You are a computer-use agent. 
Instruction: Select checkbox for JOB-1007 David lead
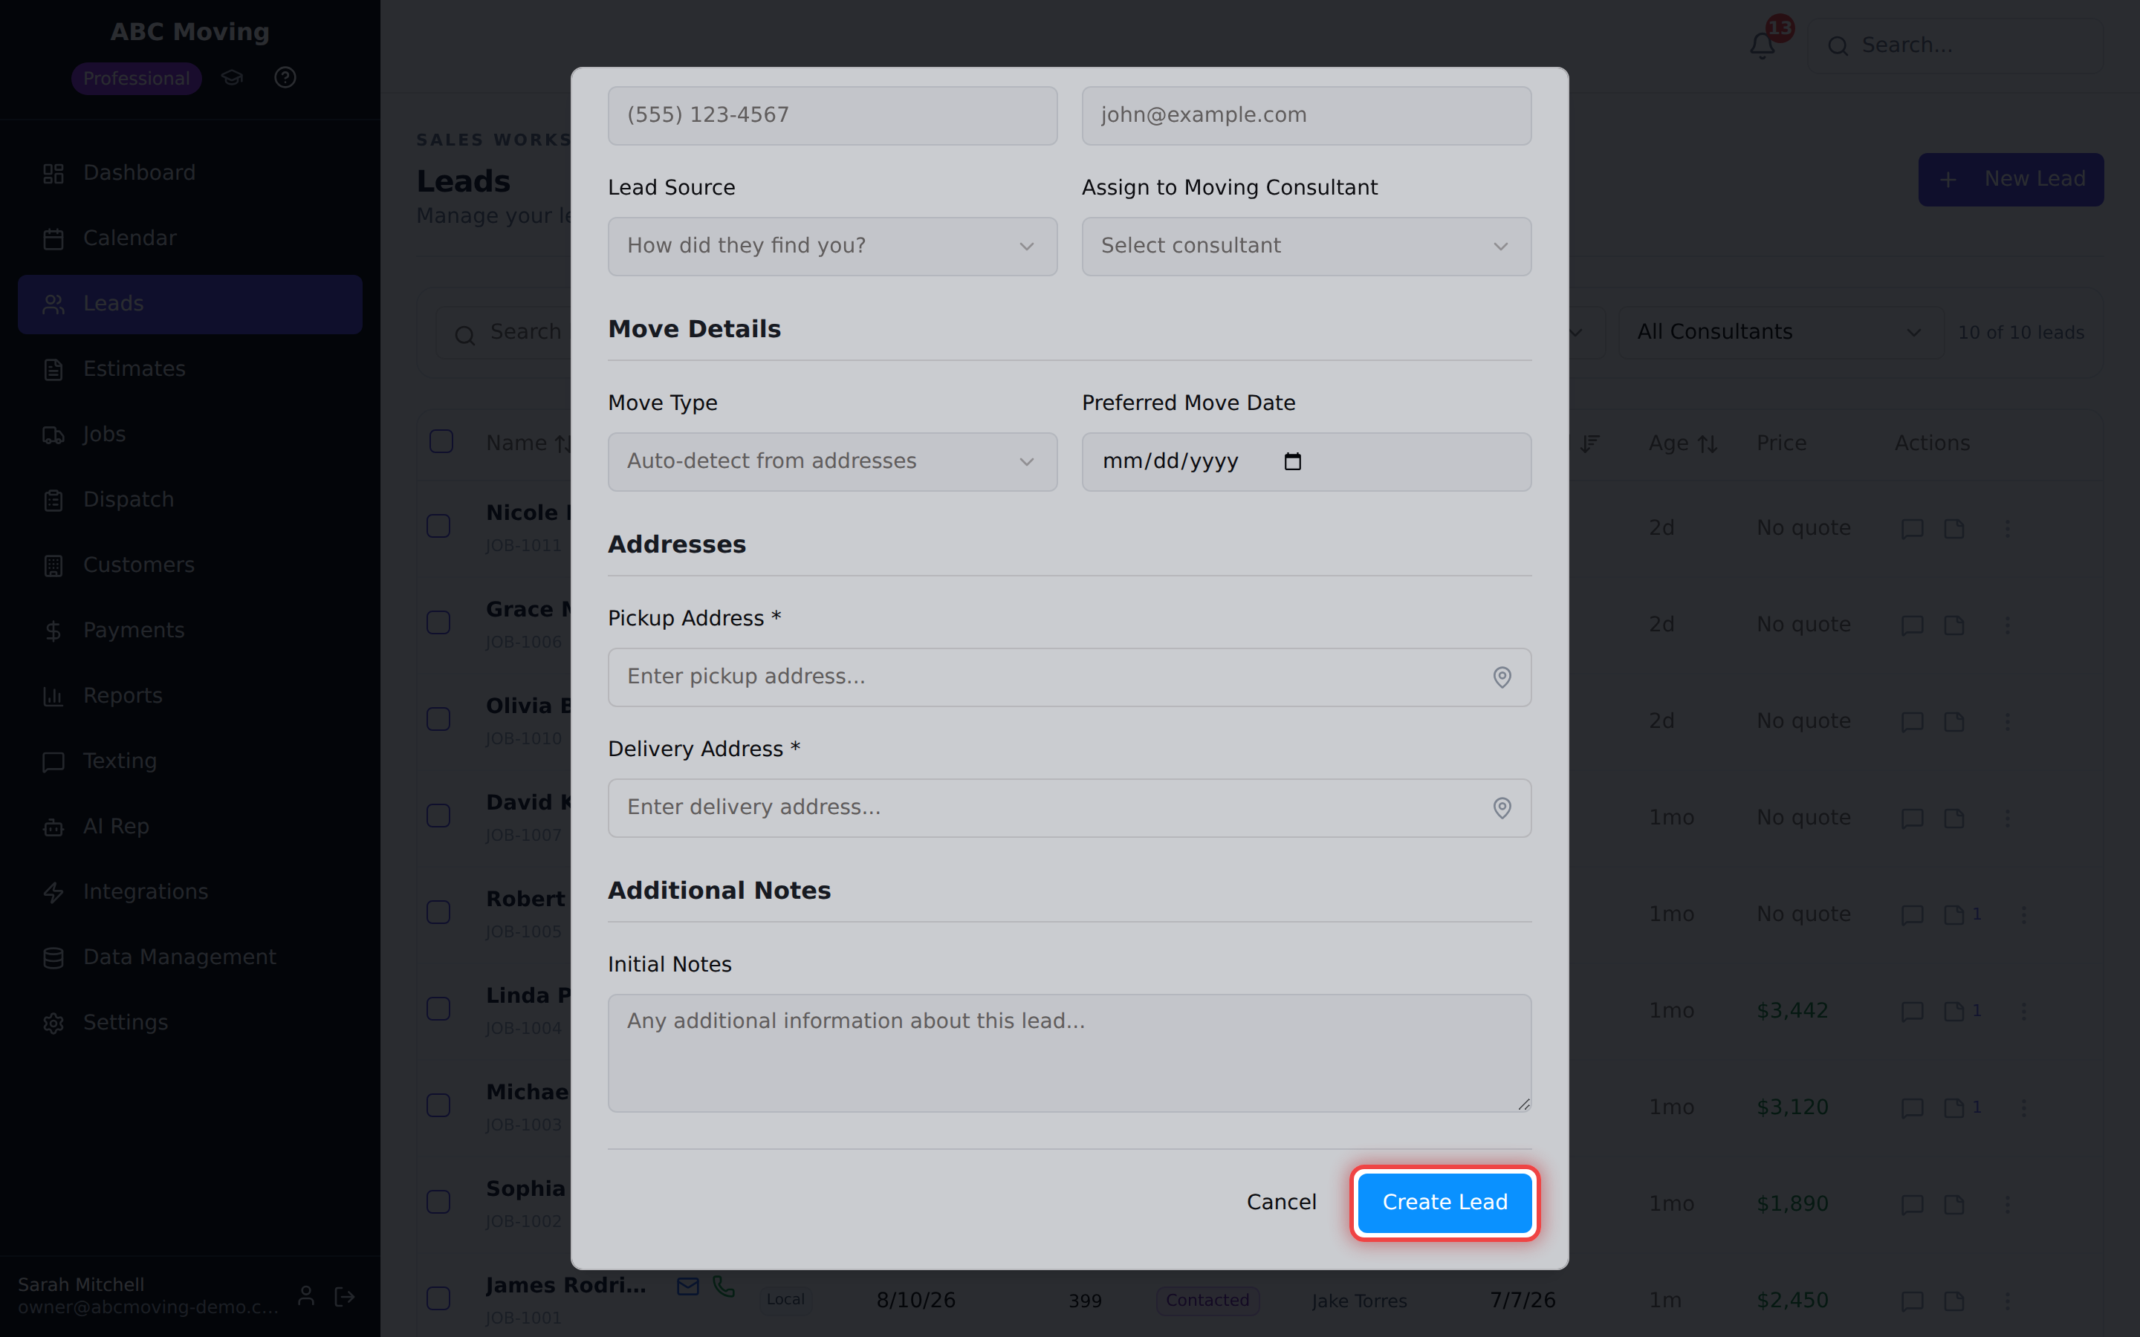pos(438,816)
